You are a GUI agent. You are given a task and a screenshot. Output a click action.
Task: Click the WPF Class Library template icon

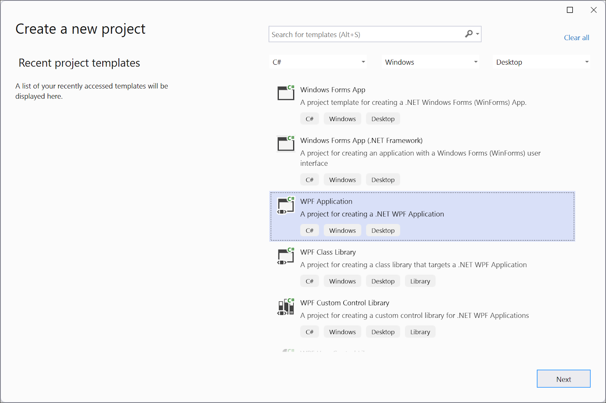click(286, 256)
